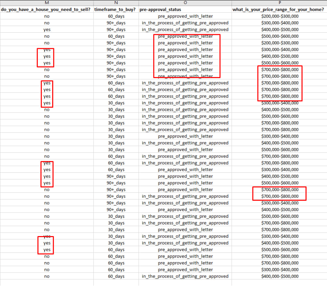Click the last data row's "60_days" cell
This screenshot has height=292, width=327.
point(116,277)
